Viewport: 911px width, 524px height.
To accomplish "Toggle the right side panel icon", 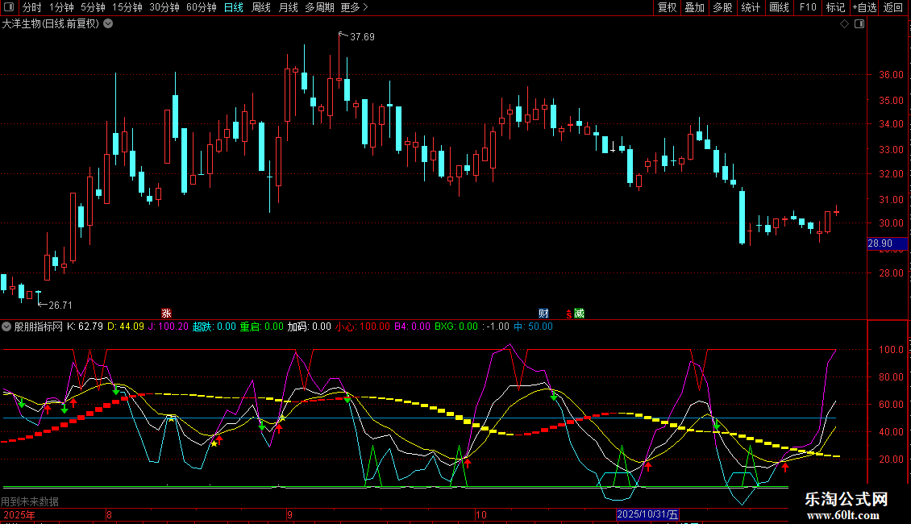I will point(859,24).
